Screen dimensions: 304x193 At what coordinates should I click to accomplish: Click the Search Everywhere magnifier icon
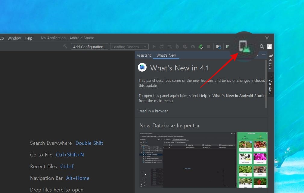(262, 46)
